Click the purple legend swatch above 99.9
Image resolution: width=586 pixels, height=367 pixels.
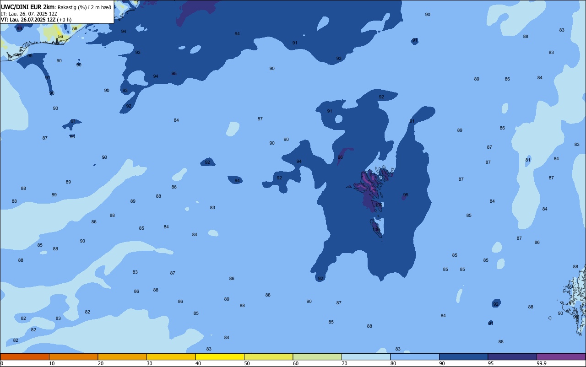[x=561, y=356]
